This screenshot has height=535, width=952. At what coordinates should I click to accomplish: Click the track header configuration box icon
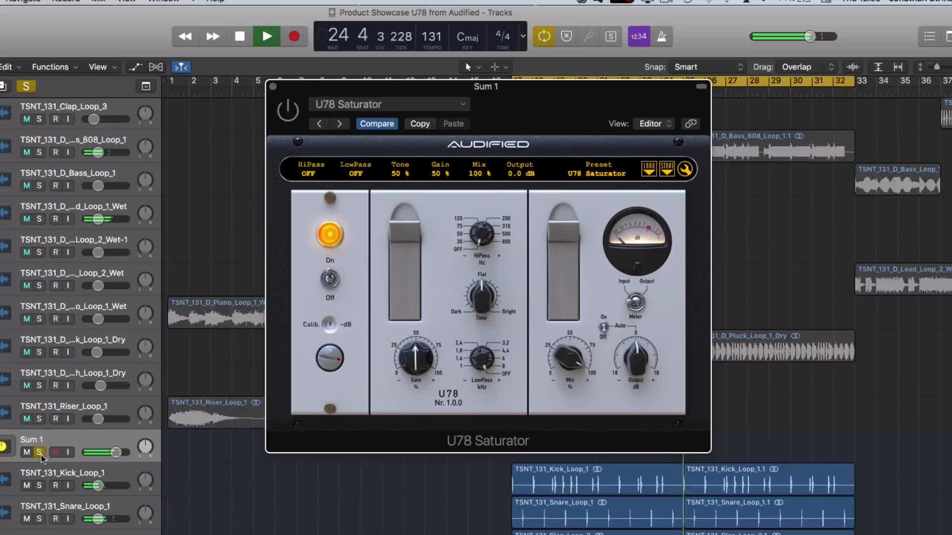(146, 86)
